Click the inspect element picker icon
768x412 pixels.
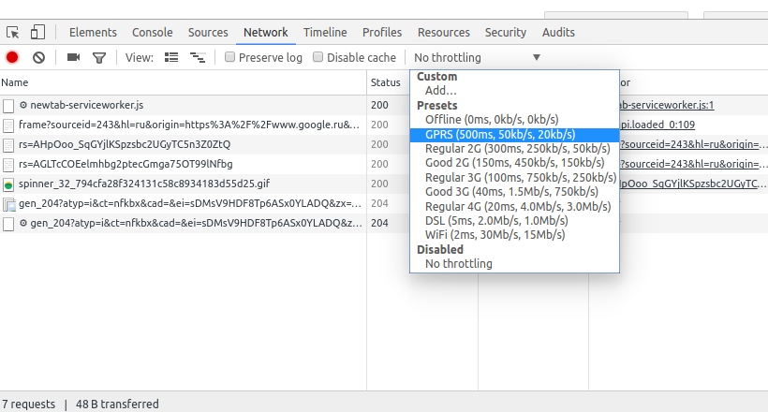[x=13, y=33]
